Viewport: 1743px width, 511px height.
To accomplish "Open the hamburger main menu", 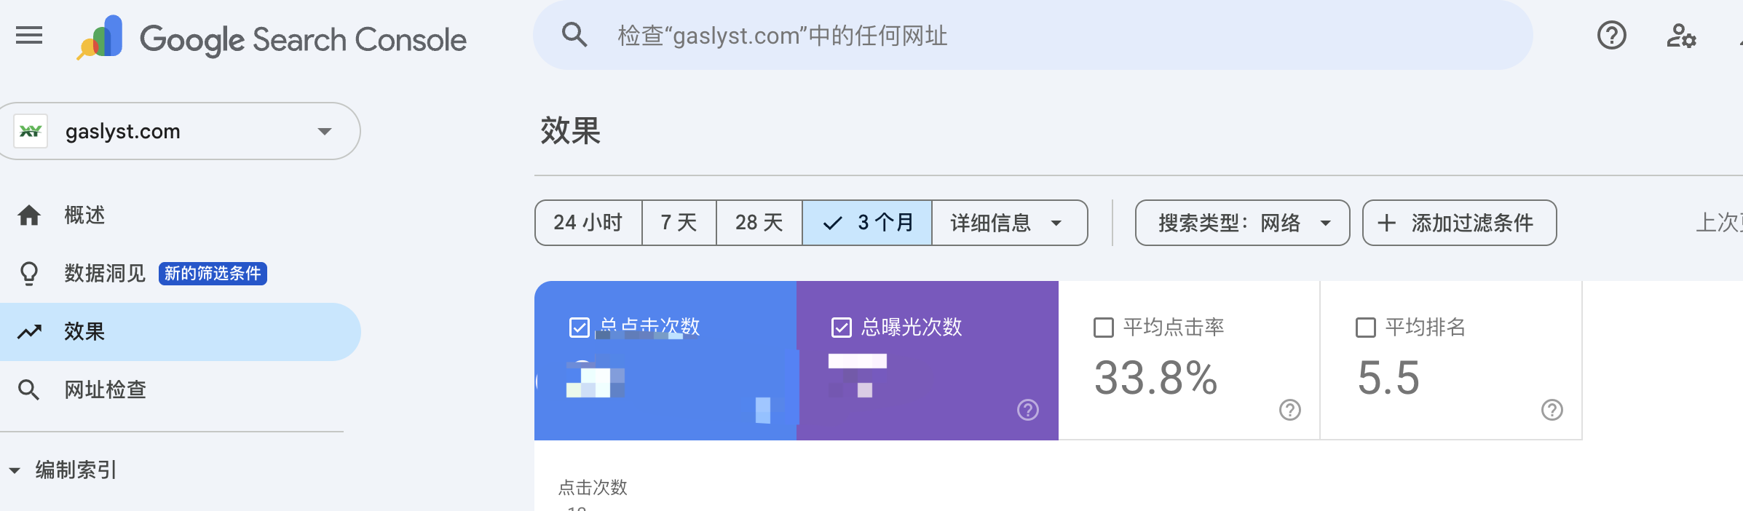I will point(29,35).
